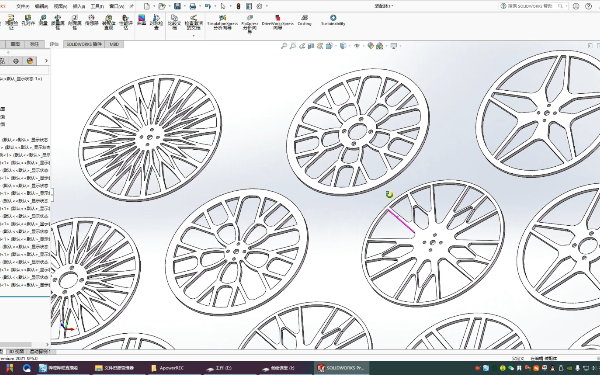Click the 比较文档 compare documents tool

click(174, 22)
